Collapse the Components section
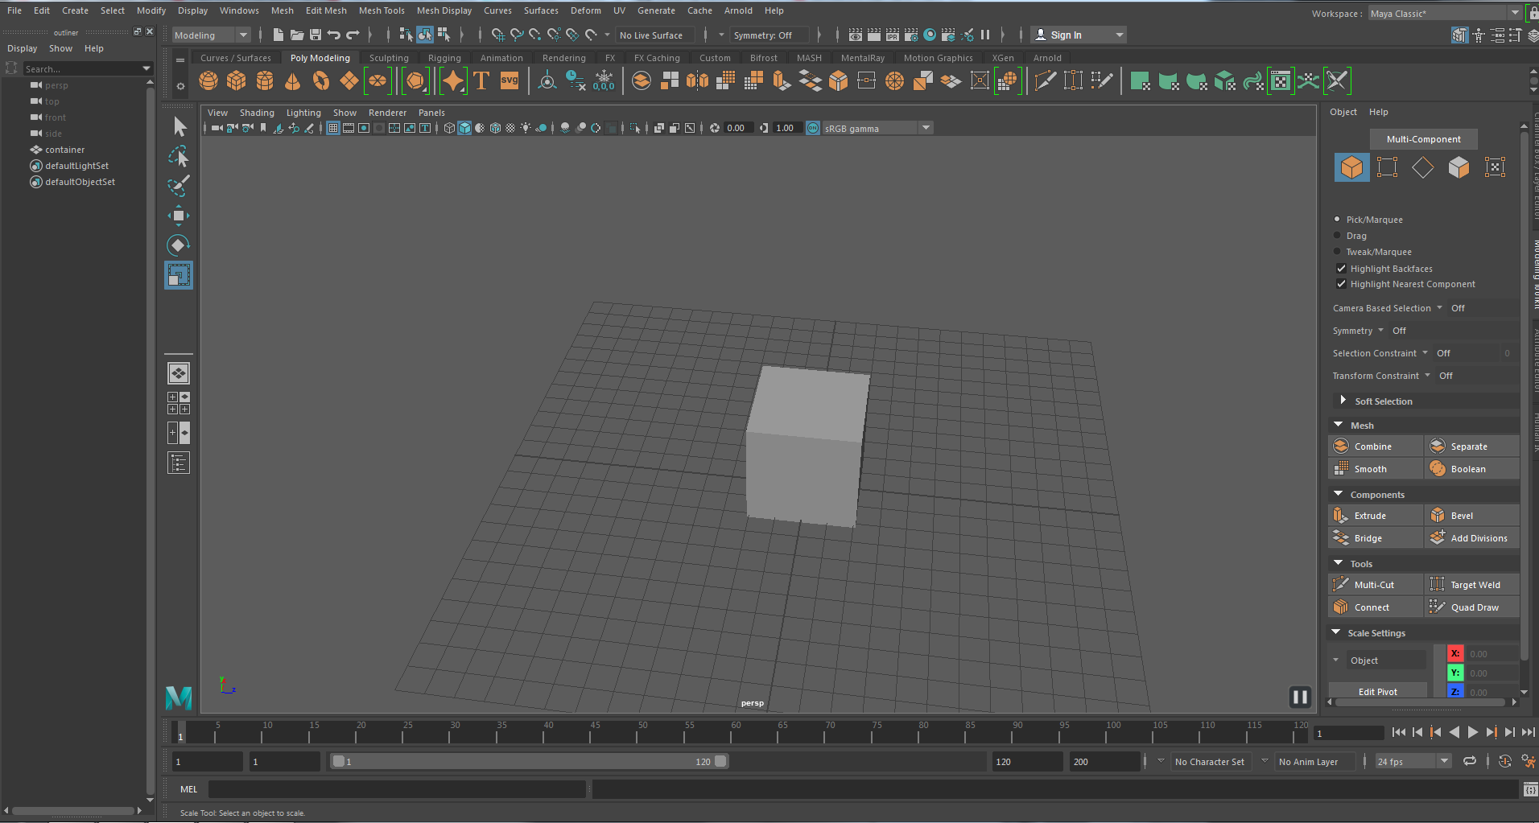This screenshot has width=1539, height=823. (1339, 494)
